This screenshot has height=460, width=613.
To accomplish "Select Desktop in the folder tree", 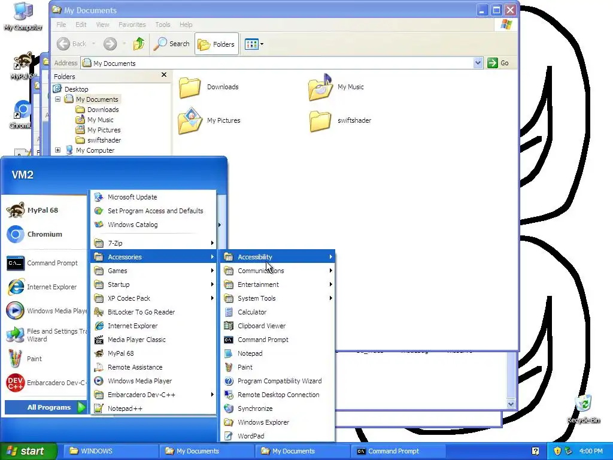I will tap(76, 89).
